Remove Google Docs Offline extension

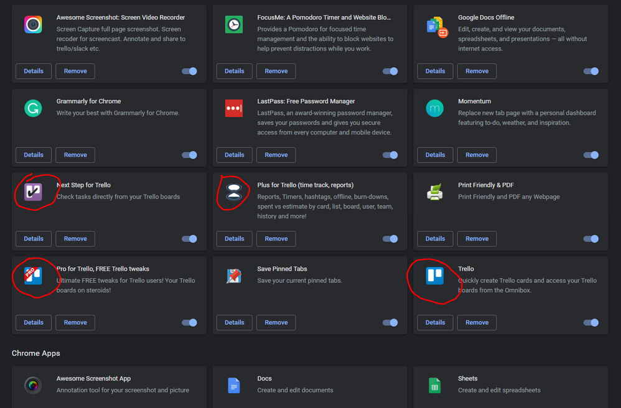point(477,72)
